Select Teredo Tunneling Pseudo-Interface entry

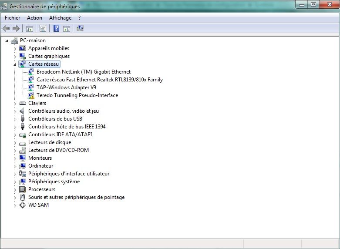77,95
